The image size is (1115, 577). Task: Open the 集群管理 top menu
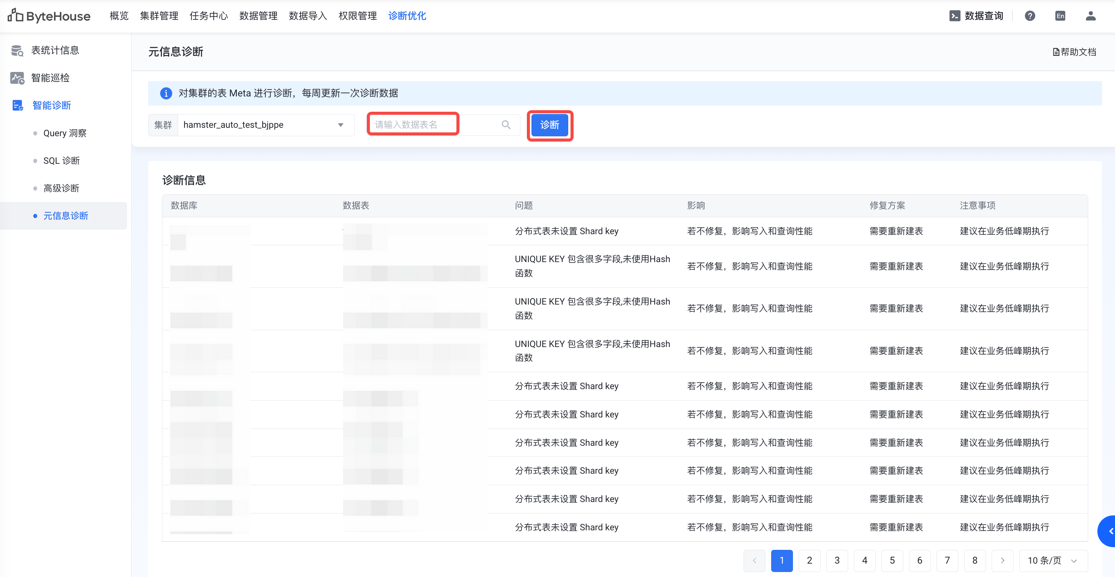(159, 16)
